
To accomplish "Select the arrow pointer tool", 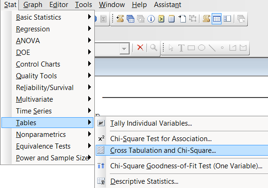I will coord(171,48).
